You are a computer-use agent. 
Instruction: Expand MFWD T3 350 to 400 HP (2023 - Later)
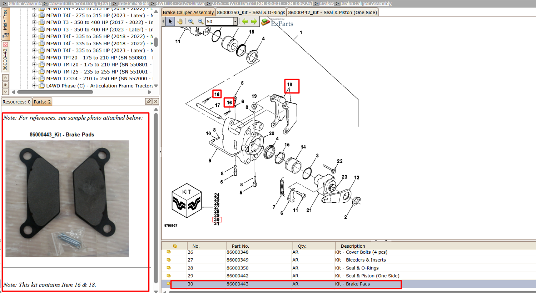[x=34, y=29]
